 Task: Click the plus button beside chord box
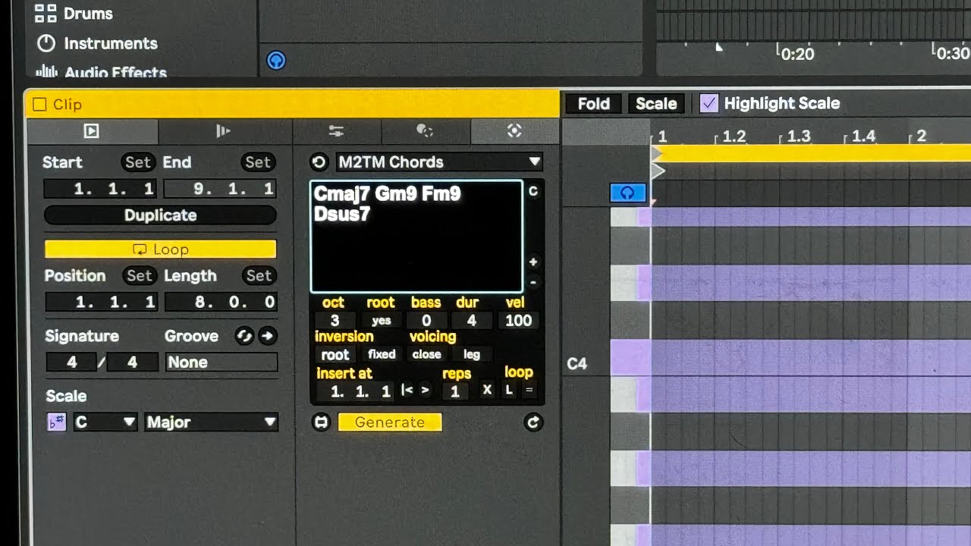click(533, 262)
